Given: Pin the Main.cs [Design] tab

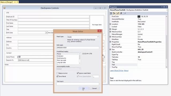Looking at the screenshot, I should 15,2.
